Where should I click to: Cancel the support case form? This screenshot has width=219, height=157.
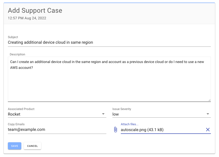[x=32, y=146]
